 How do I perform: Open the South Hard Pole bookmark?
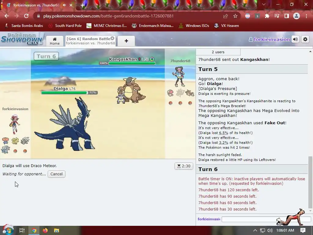pyautogui.click(x=65, y=26)
